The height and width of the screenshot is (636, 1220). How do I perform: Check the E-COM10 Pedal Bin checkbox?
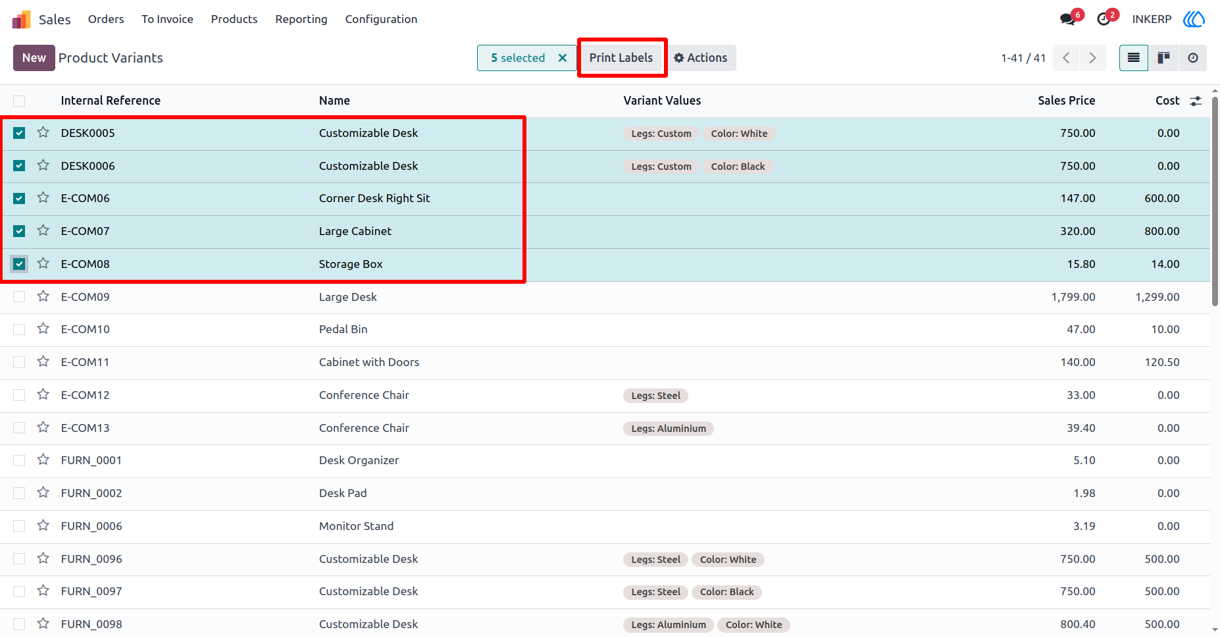[19, 329]
